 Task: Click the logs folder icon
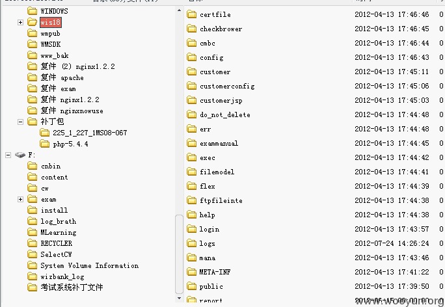click(191, 243)
